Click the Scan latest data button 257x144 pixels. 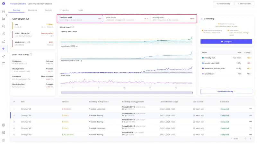click(223, 4)
